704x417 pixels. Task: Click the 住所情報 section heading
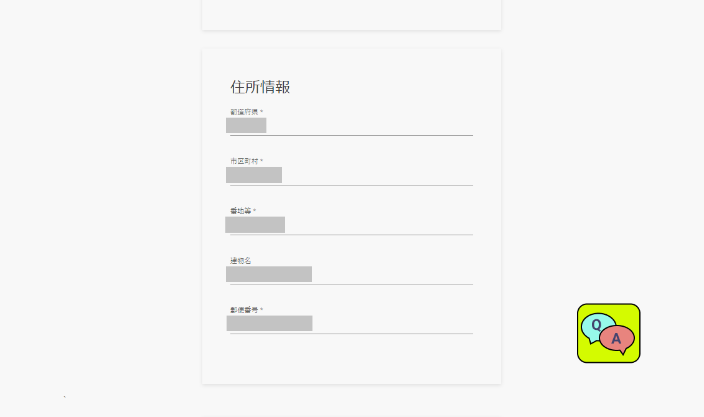click(260, 87)
